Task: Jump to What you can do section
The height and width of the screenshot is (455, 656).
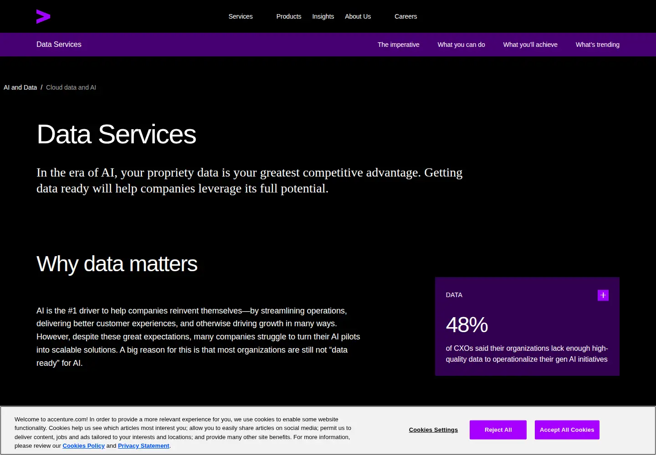Action: click(x=461, y=45)
